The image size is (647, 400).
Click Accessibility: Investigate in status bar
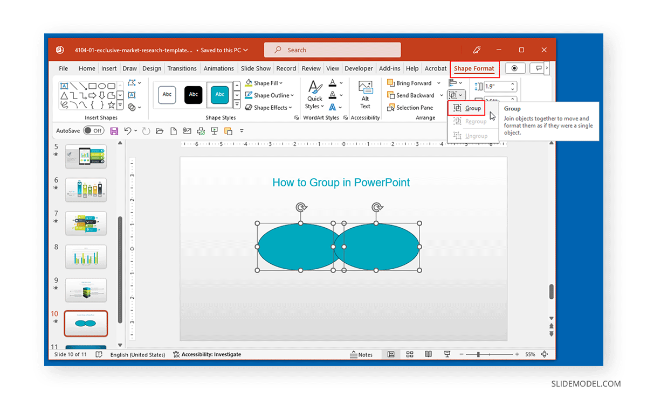click(x=212, y=354)
